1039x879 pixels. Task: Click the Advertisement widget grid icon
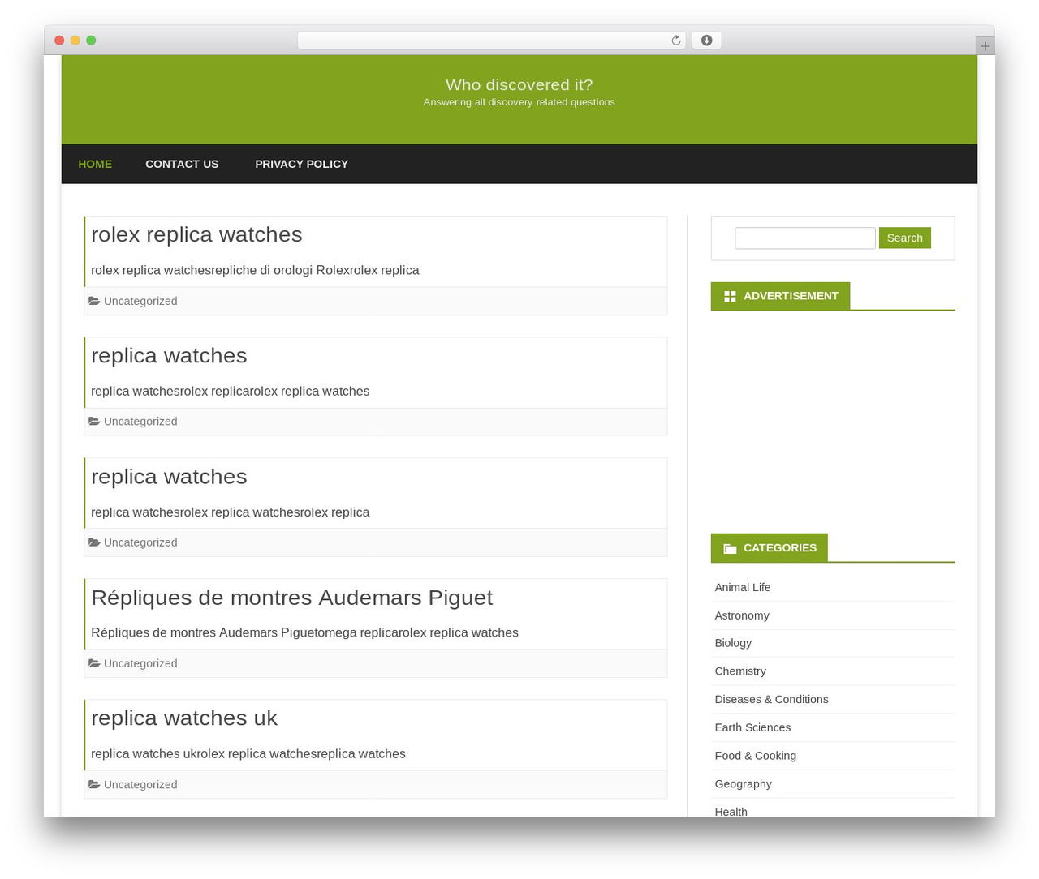730,297
